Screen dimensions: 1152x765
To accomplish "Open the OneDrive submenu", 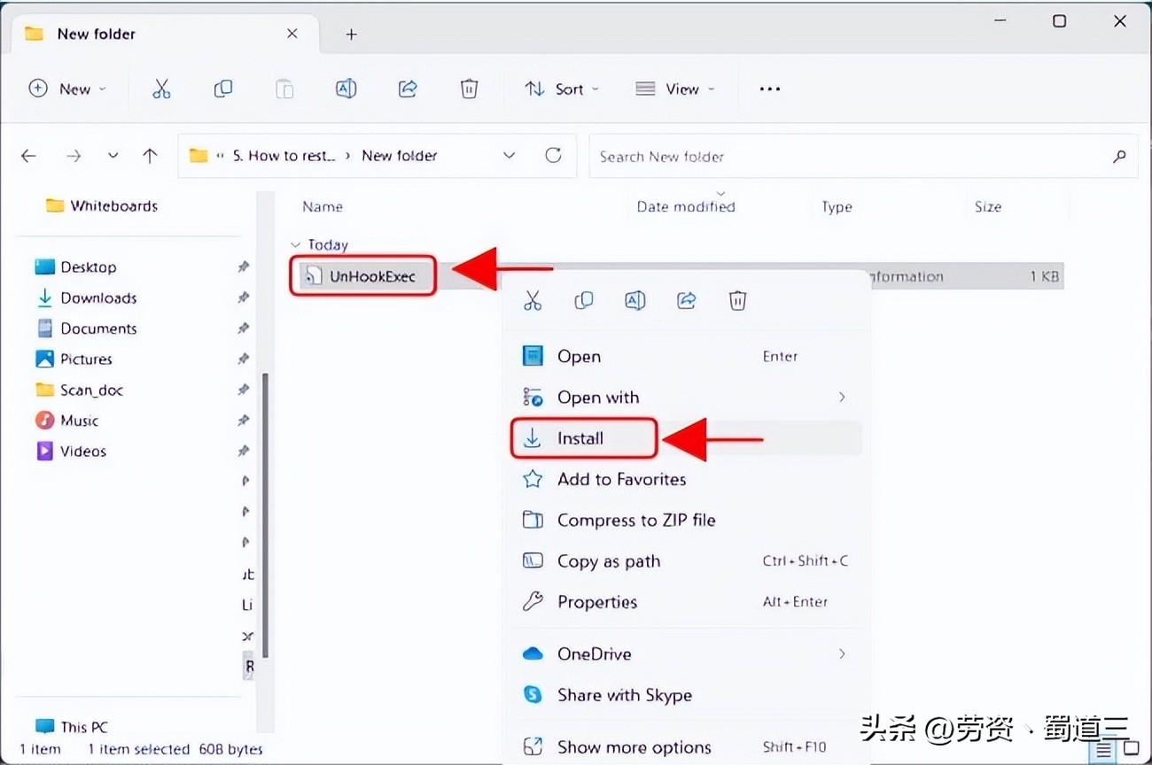I will pyautogui.click(x=594, y=653).
